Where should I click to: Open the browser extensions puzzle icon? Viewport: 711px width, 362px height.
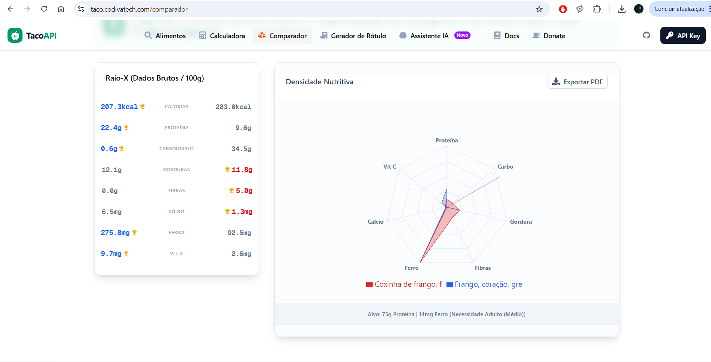point(597,9)
